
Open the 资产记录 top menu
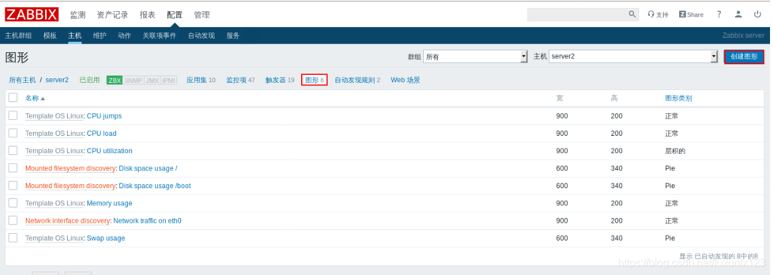[112, 15]
